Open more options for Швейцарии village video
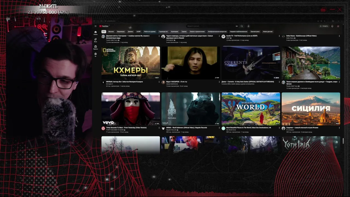This screenshot has width=350, height=197. click(x=339, y=82)
